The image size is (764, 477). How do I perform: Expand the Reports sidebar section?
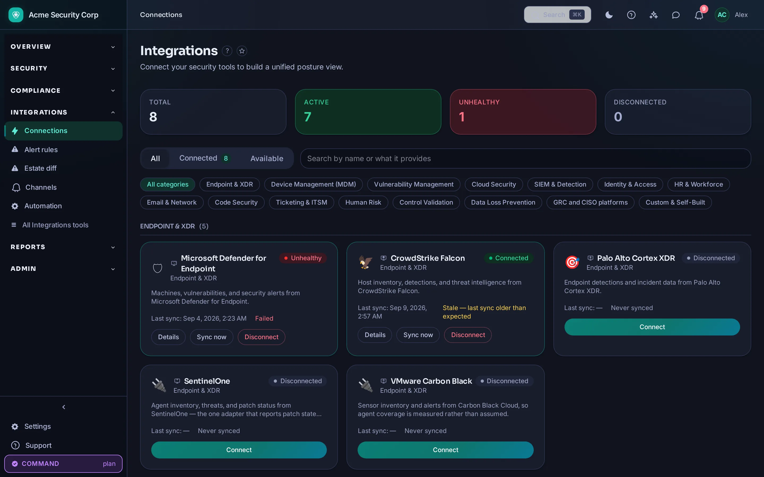[63, 247]
